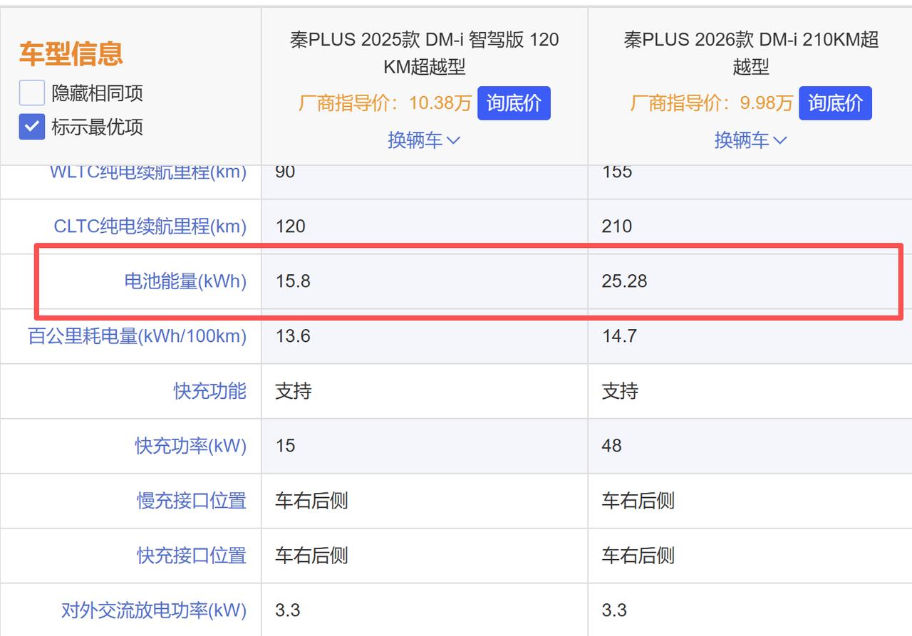Select the 25.28 battery energy value
The image size is (912, 636).
tap(624, 281)
